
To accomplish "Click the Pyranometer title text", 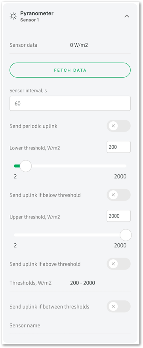I will click(37, 13).
